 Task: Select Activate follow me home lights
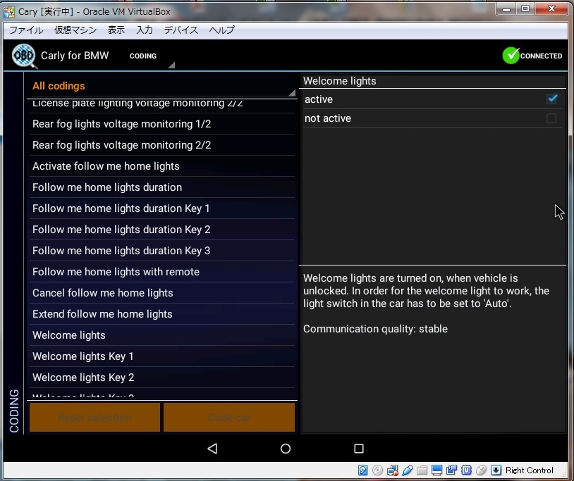point(161,166)
